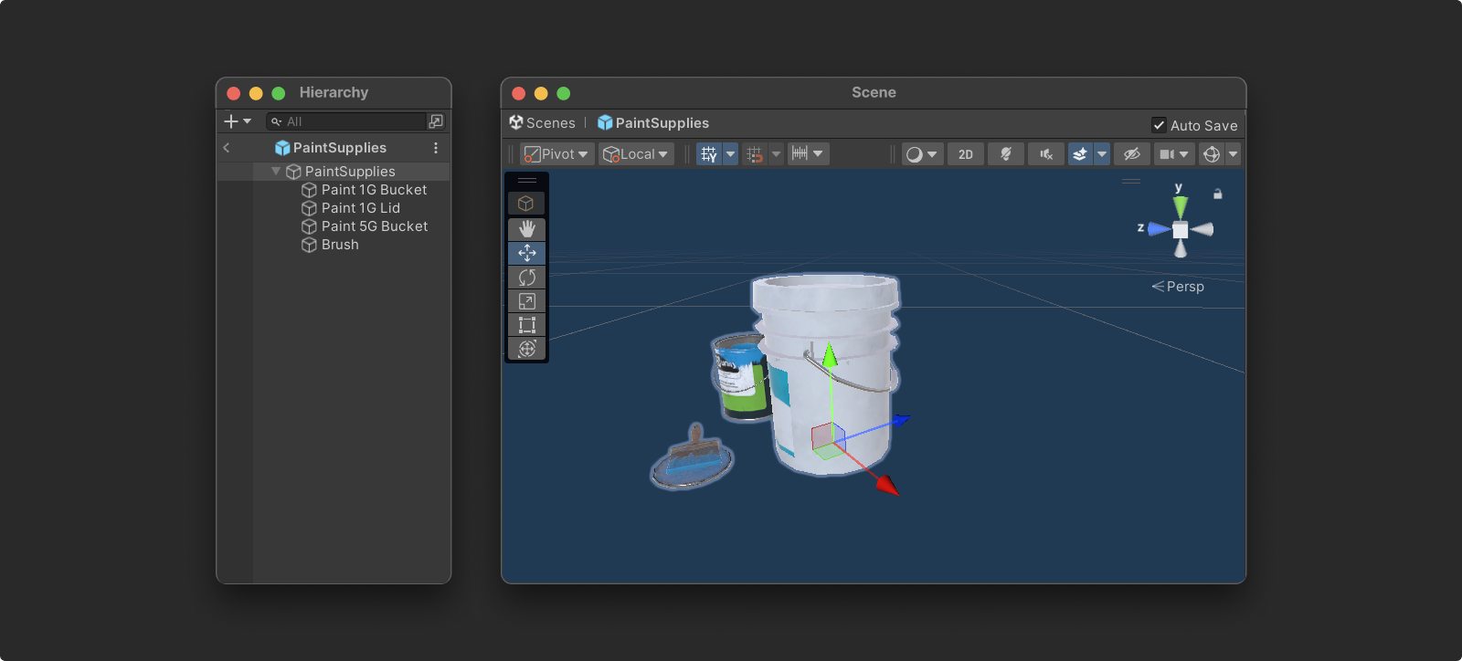Select the Hand view tool

527,229
